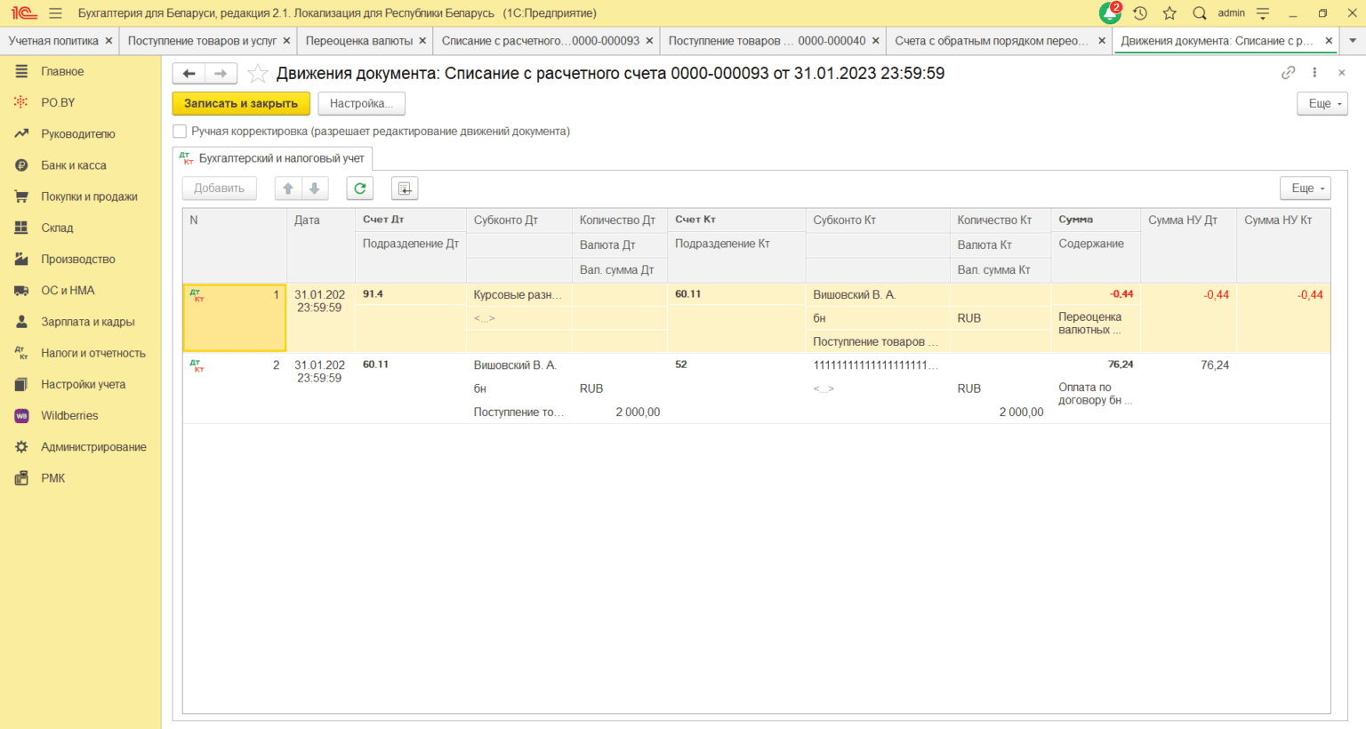Copy link to document via chain icon
The width and height of the screenshot is (1366, 729).
(1288, 73)
